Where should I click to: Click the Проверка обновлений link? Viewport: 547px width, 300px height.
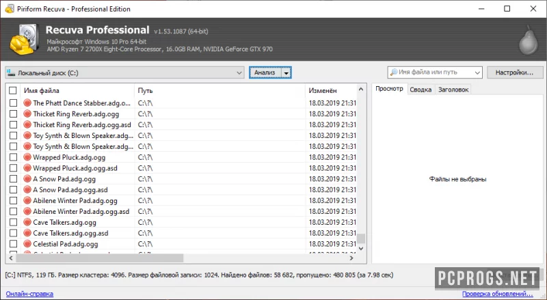tap(498, 294)
